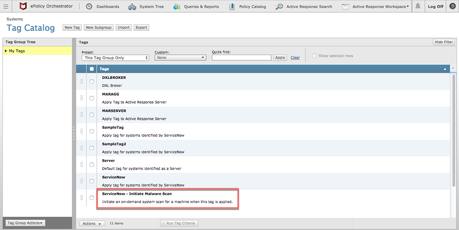This screenshot has width=459, height=230.
Task: Open the Preset dropdown
Action: [115, 58]
